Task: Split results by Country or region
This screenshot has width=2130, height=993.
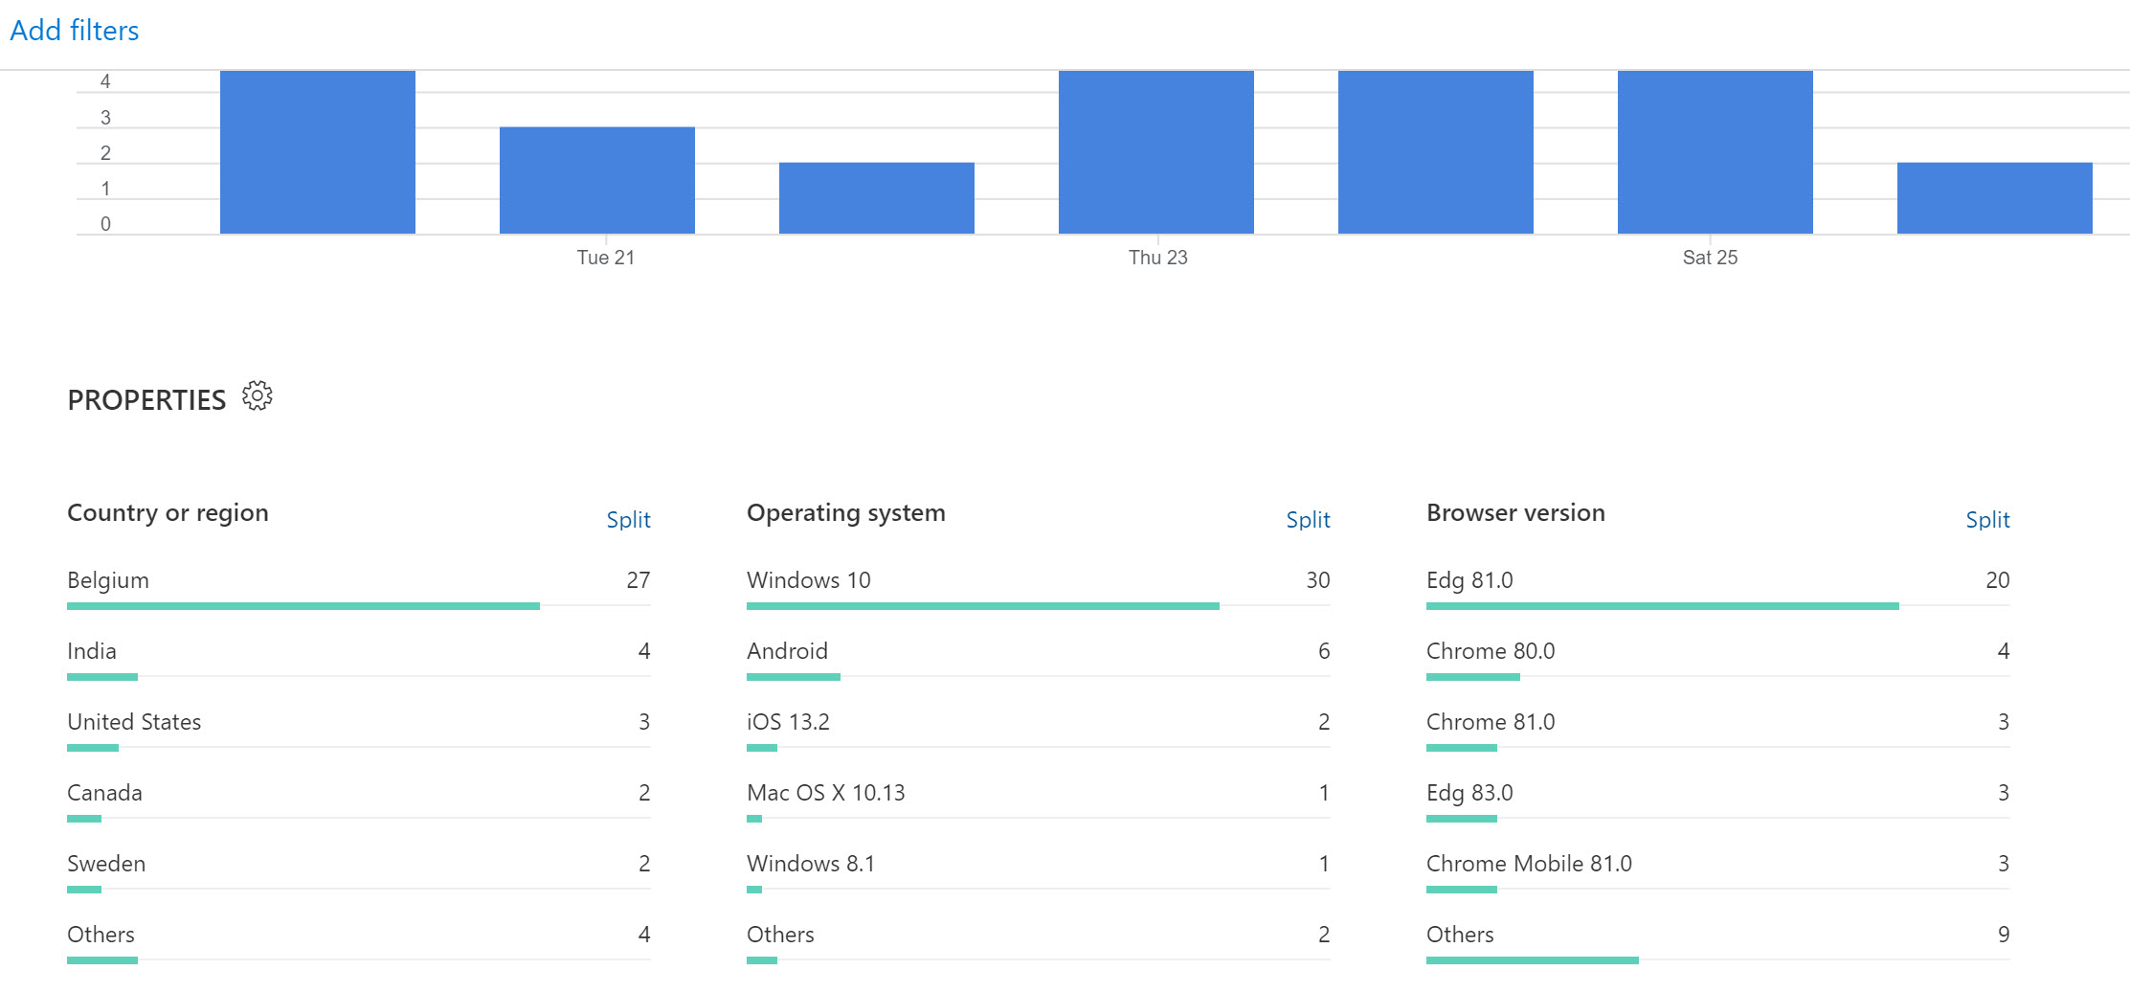Action: [629, 519]
